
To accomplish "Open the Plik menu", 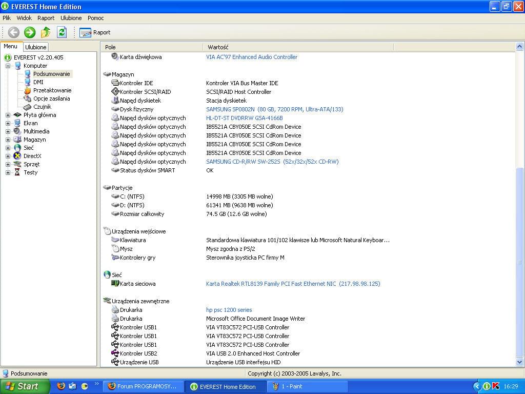I will tap(7, 18).
